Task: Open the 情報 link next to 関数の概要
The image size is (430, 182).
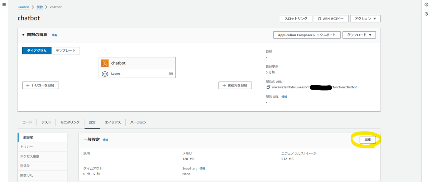Action: tap(54, 35)
